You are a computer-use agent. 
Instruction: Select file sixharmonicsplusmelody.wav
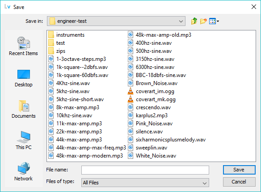[167, 140]
